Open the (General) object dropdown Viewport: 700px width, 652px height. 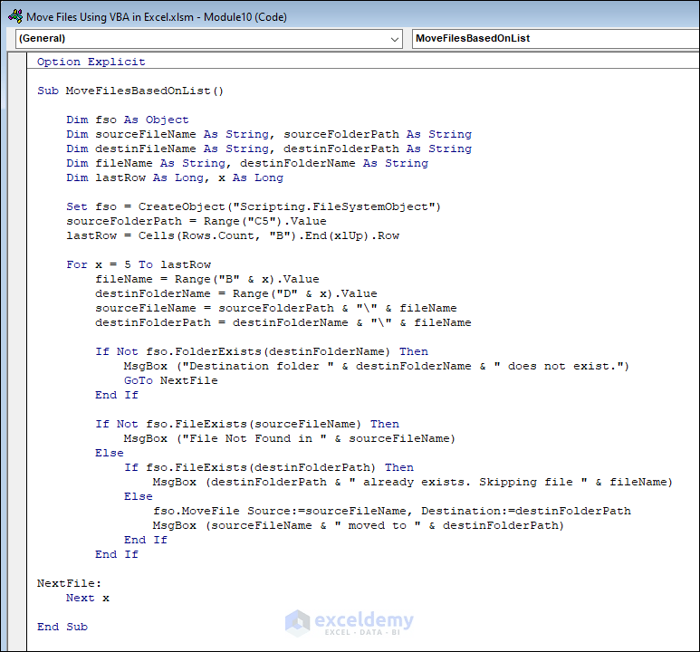tap(209, 38)
